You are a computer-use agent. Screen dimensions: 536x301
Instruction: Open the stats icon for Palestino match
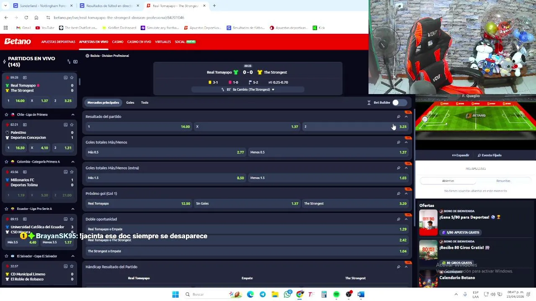[65, 125]
